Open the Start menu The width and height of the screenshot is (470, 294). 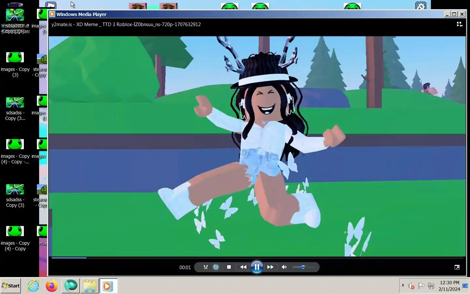11,286
